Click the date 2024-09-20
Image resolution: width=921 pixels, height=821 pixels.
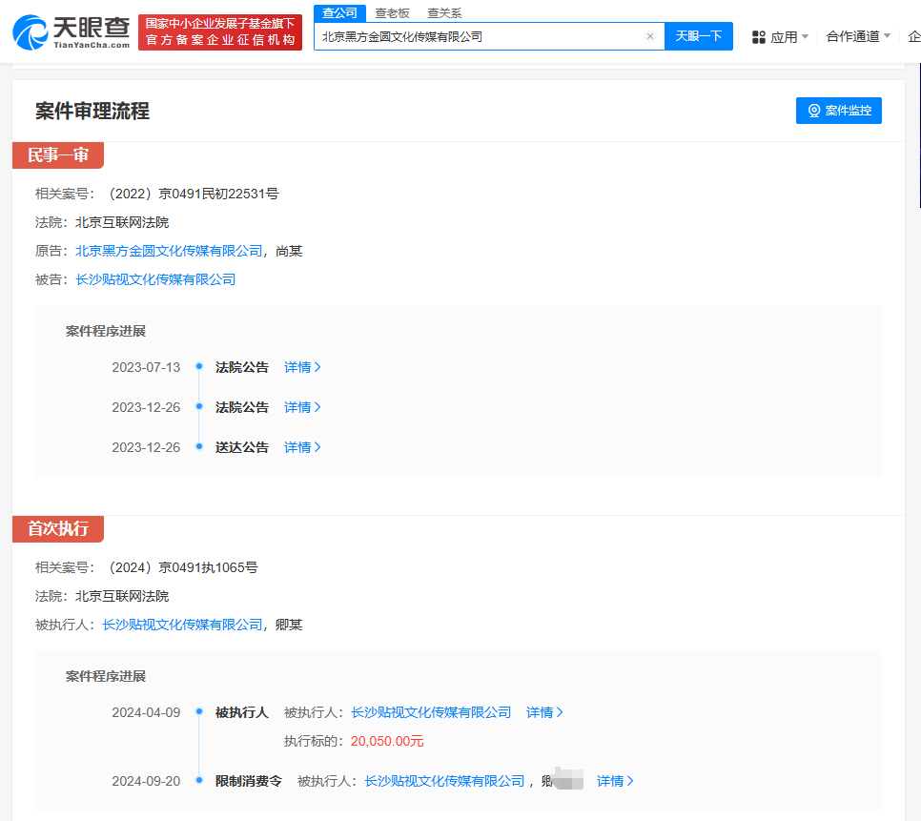146,782
